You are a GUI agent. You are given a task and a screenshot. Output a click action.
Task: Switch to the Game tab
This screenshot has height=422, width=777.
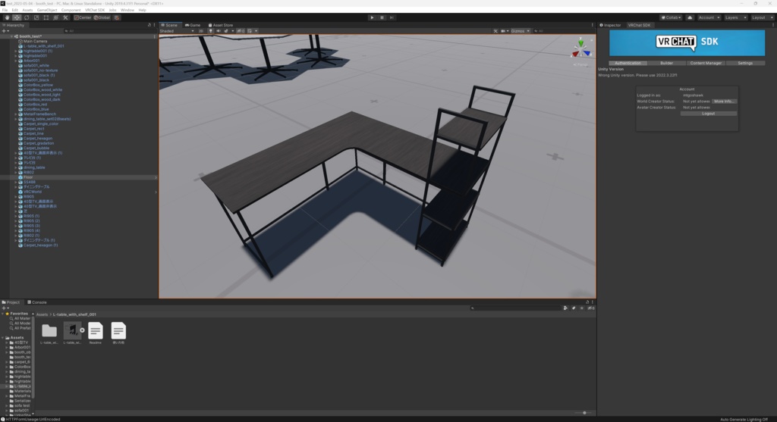(x=193, y=25)
